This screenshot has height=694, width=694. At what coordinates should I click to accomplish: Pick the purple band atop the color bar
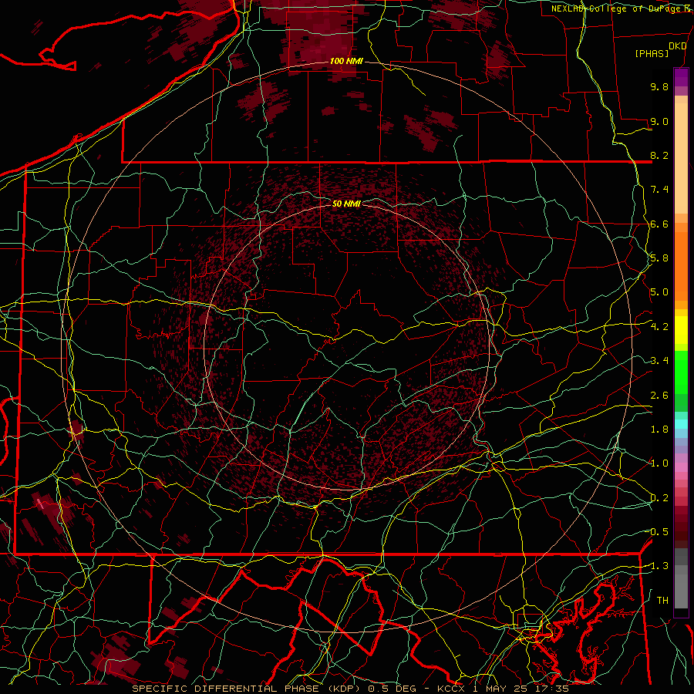click(x=681, y=77)
